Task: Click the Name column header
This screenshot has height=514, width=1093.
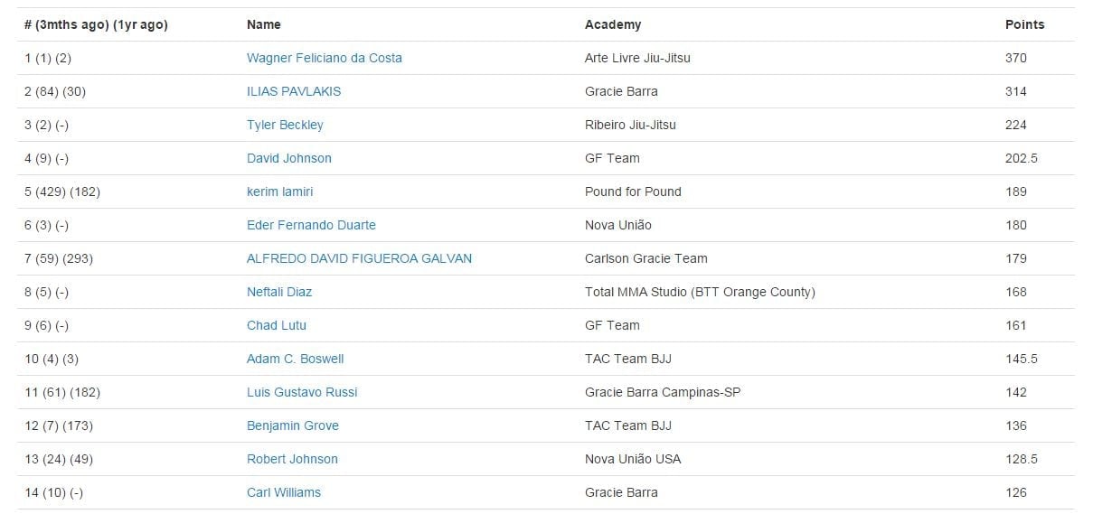Action: [264, 24]
